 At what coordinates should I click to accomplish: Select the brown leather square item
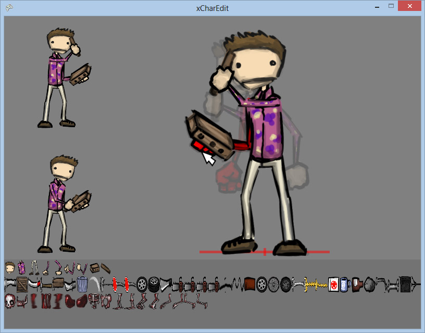pos(249,285)
